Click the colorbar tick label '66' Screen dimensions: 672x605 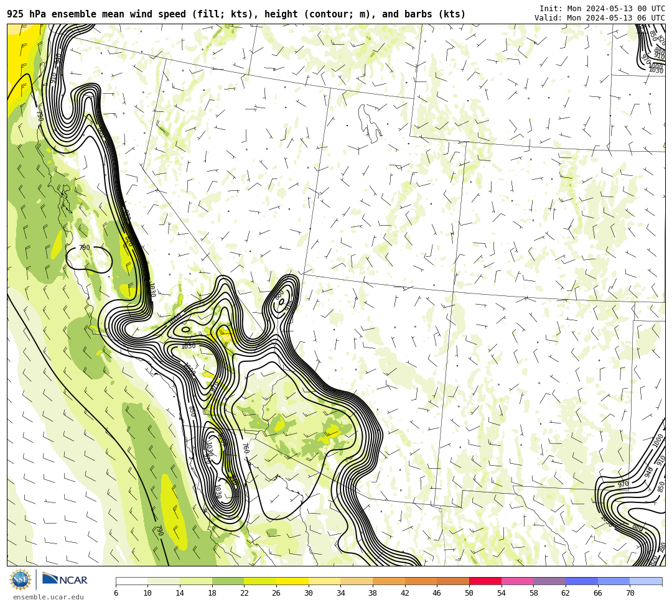point(598,593)
